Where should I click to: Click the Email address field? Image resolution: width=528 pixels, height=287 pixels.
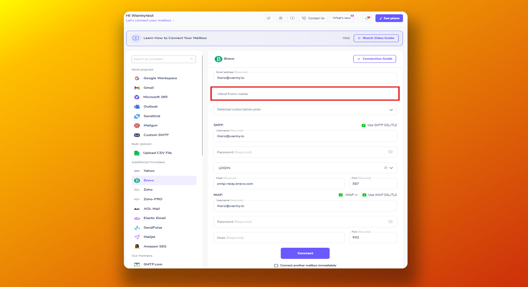click(x=305, y=78)
